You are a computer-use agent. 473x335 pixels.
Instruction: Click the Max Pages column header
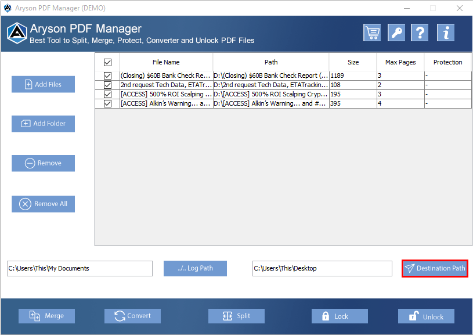tap(400, 62)
